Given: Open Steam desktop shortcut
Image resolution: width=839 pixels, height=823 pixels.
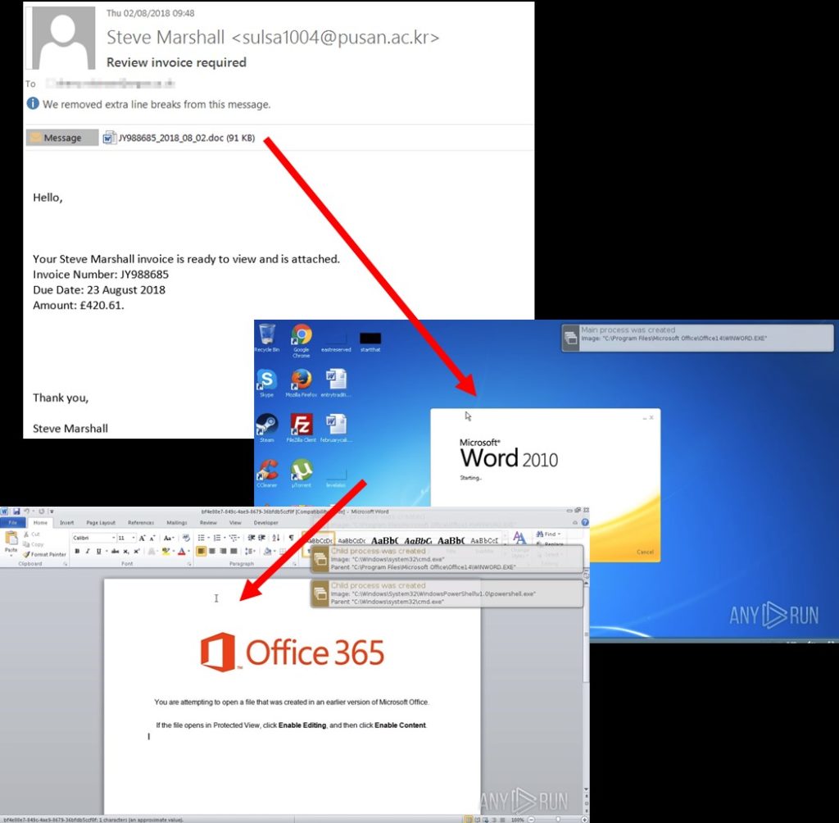Looking at the screenshot, I should (266, 429).
